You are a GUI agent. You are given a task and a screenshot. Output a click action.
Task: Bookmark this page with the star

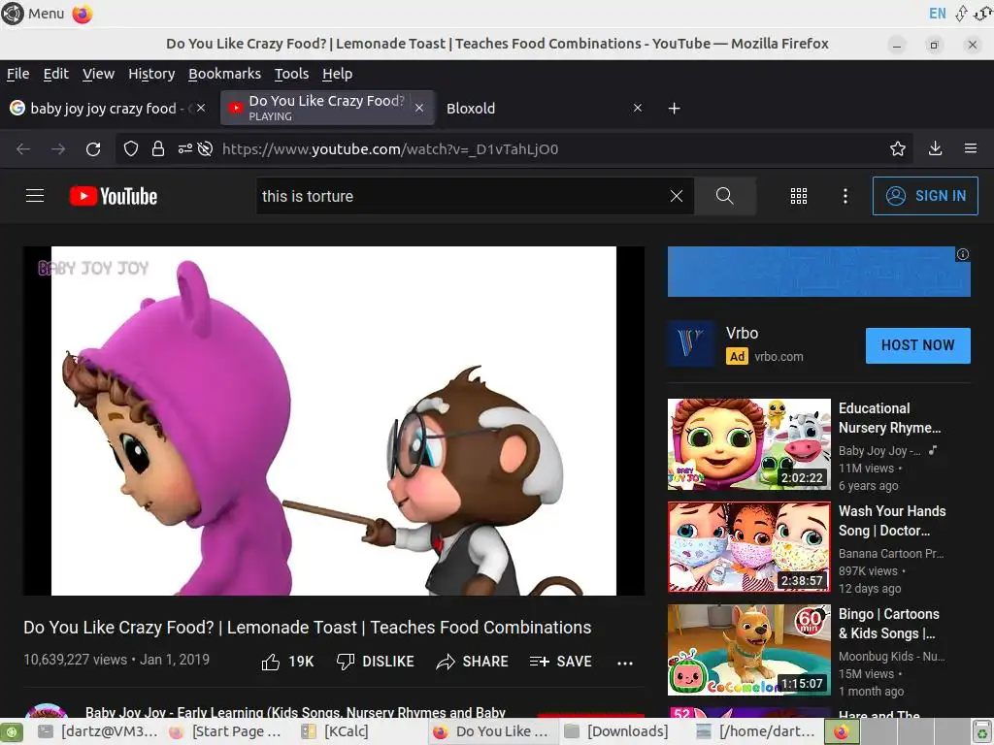click(898, 148)
